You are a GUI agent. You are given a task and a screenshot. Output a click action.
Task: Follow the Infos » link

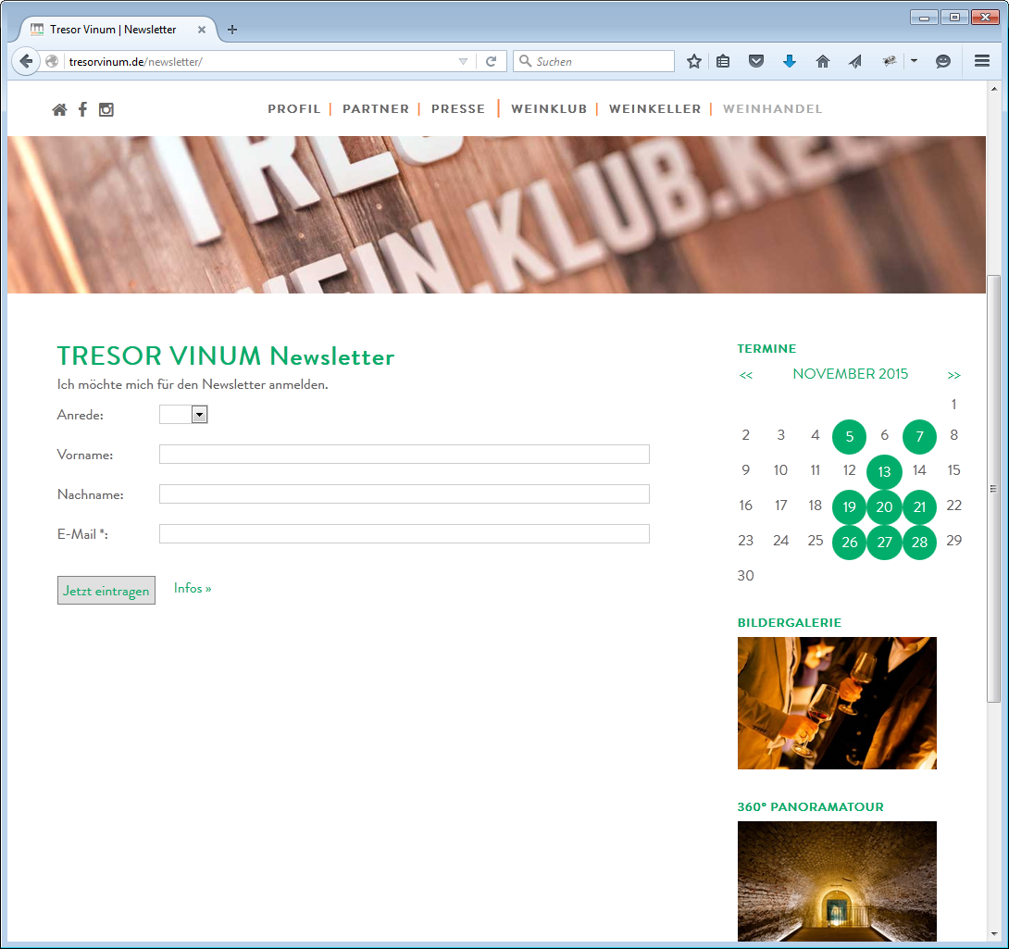click(x=193, y=588)
